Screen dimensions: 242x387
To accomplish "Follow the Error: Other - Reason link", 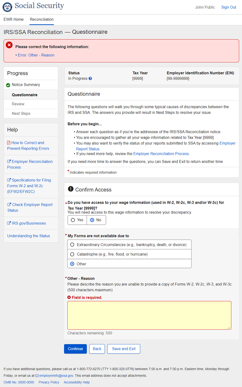I will (36, 55).
